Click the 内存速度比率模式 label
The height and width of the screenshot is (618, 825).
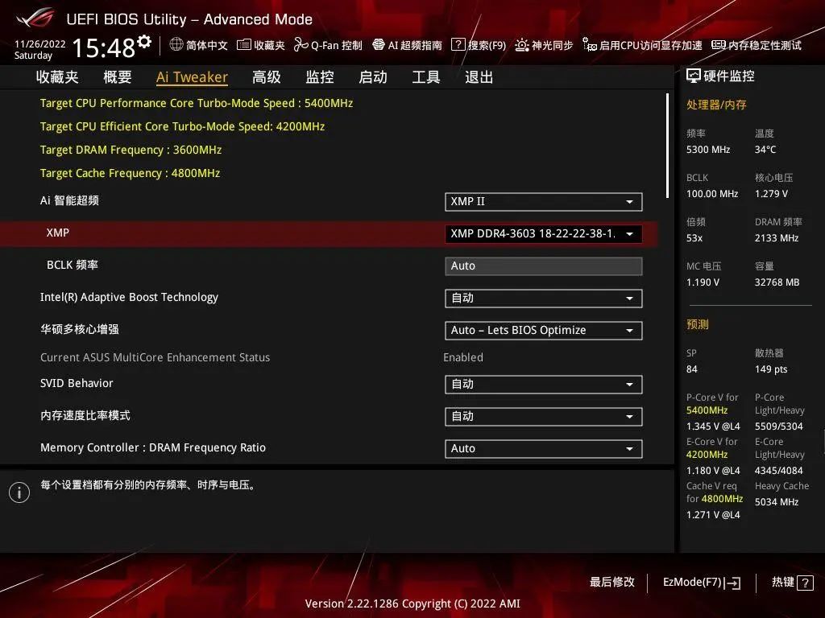[x=85, y=416]
